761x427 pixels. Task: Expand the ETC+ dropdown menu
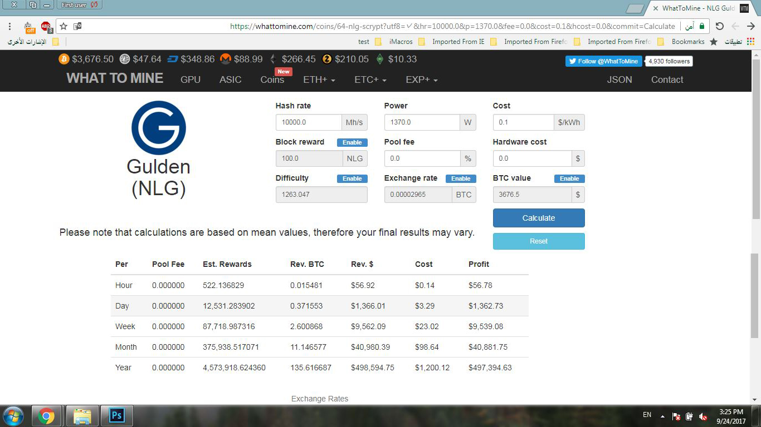point(370,80)
